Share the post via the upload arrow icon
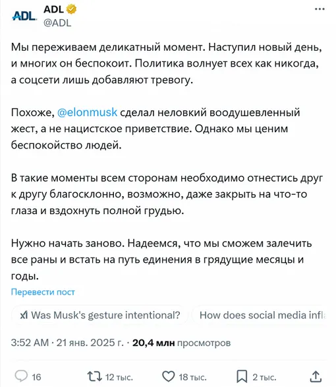Viewport: 336px width, 387px height. (x=316, y=376)
